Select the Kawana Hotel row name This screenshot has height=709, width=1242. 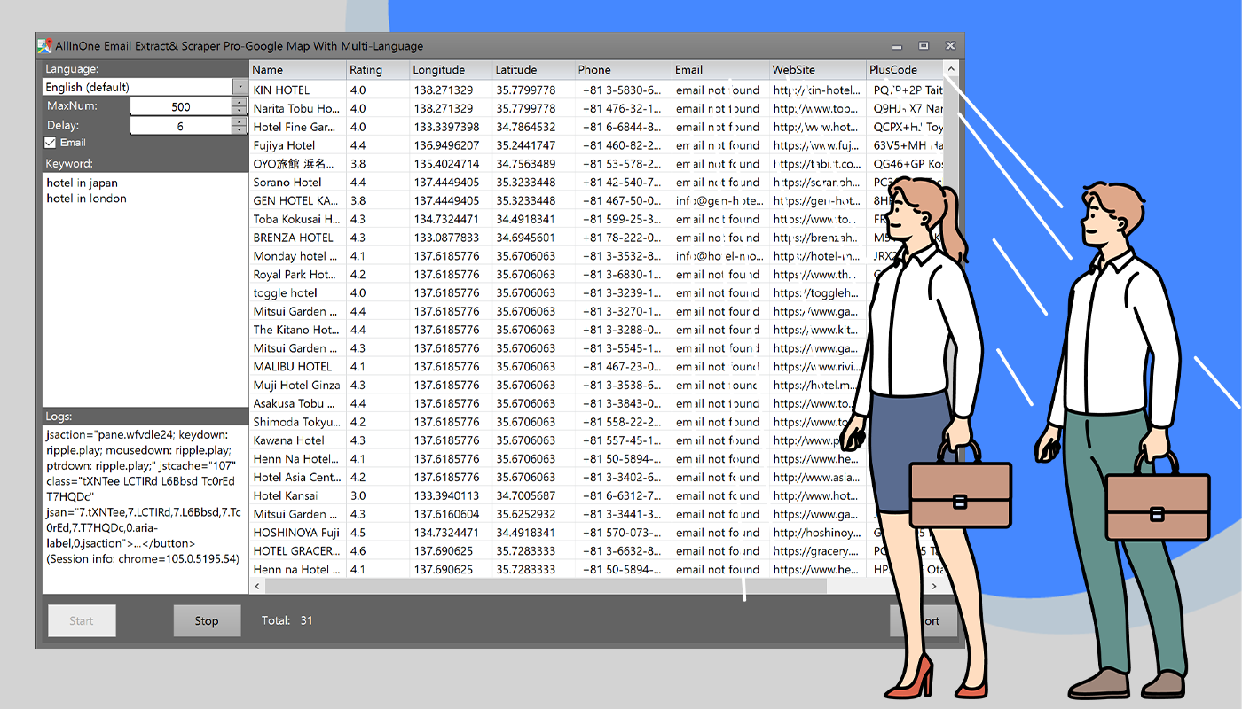click(289, 440)
